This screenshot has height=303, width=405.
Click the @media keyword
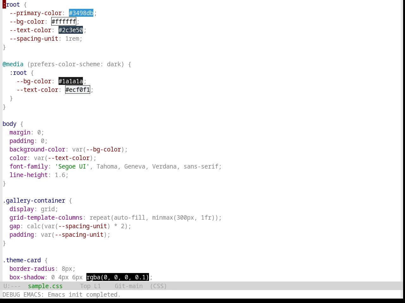click(13, 64)
